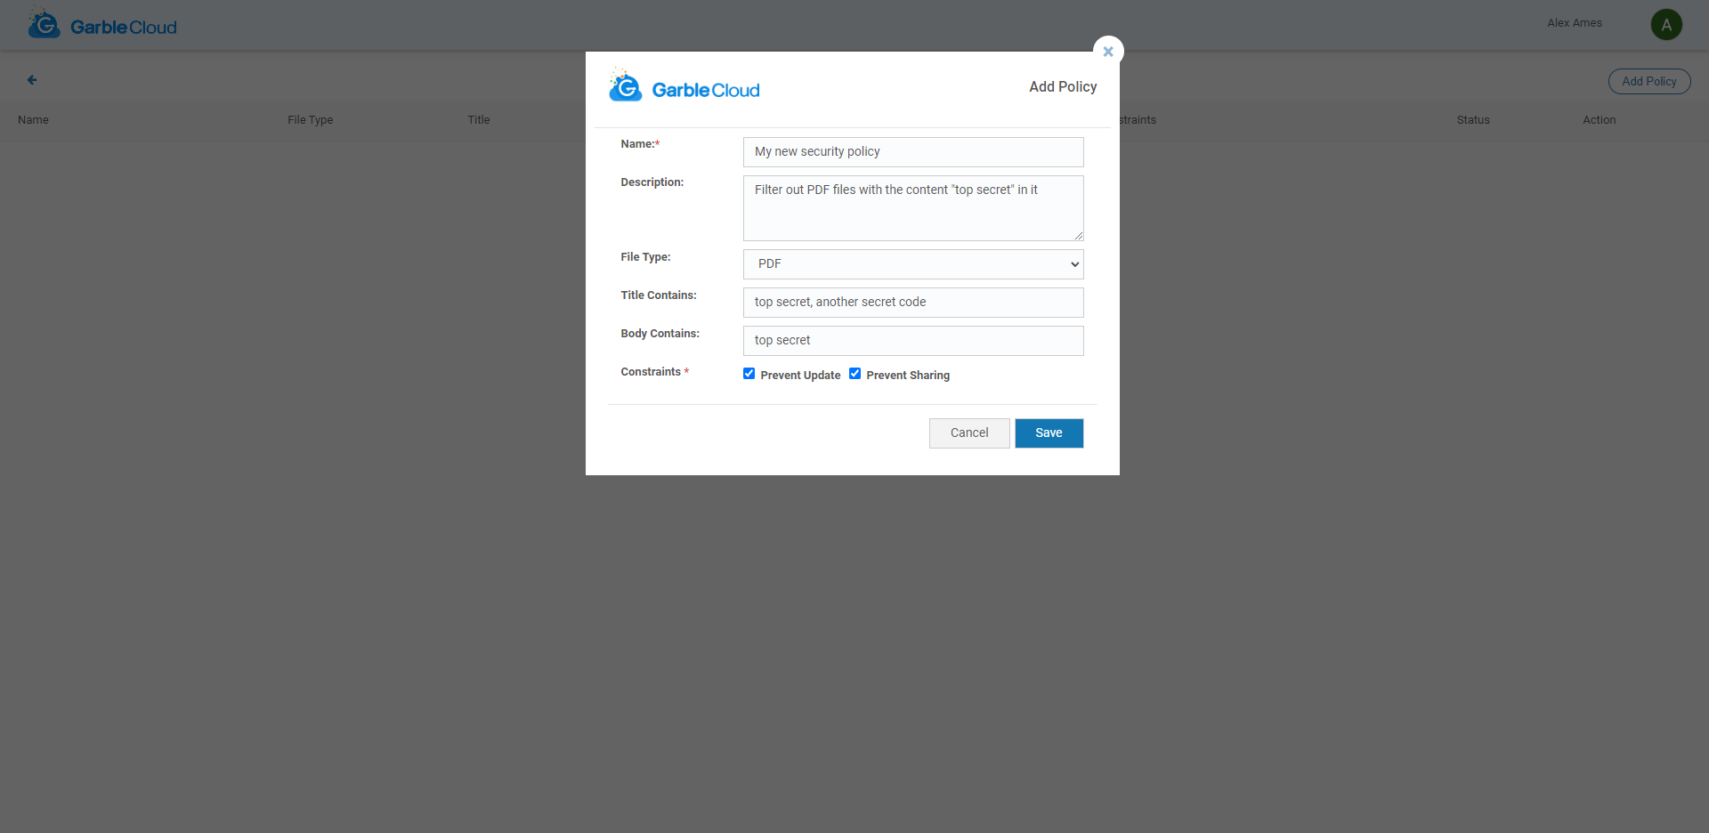Click the Add Policy button in the background page
Screen dimensions: 1709x833
(1649, 81)
